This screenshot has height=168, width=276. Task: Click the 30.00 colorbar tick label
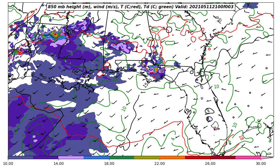261,163
